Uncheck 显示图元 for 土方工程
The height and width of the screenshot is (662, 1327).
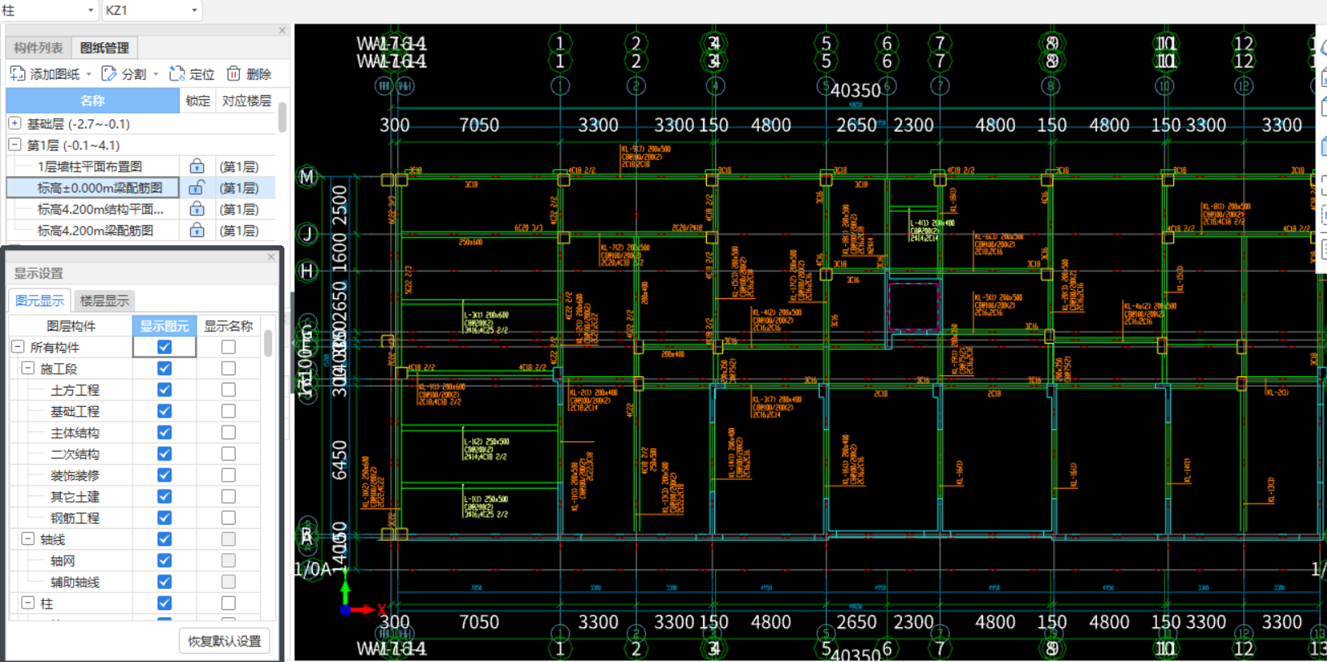[164, 390]
